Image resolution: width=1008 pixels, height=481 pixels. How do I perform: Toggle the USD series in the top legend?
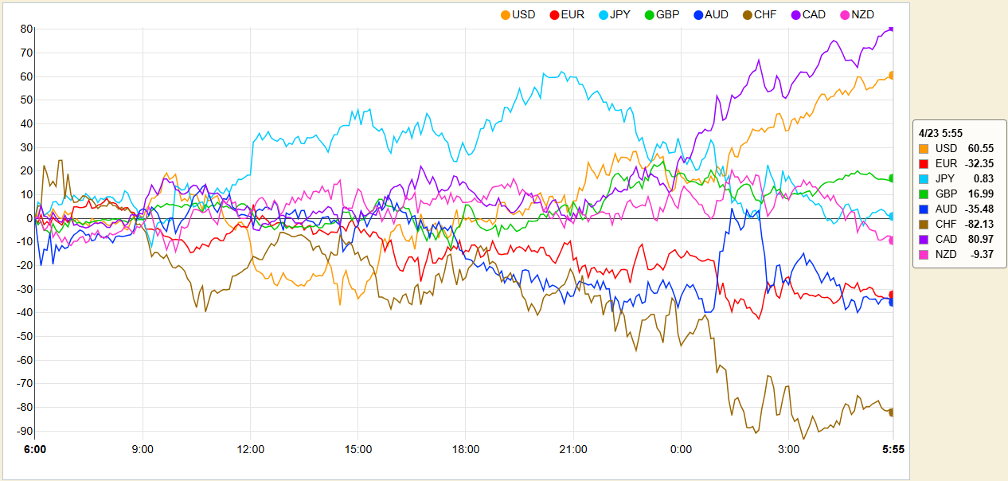[x=518, y=14]
